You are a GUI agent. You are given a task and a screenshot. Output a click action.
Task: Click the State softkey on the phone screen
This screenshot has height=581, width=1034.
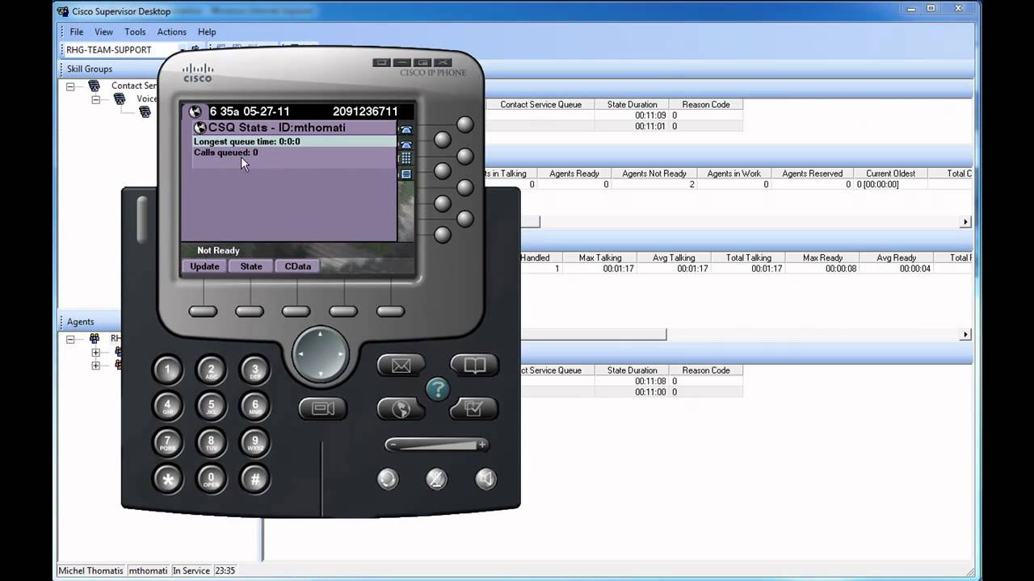pyautogui.click(x=251, y=266)
